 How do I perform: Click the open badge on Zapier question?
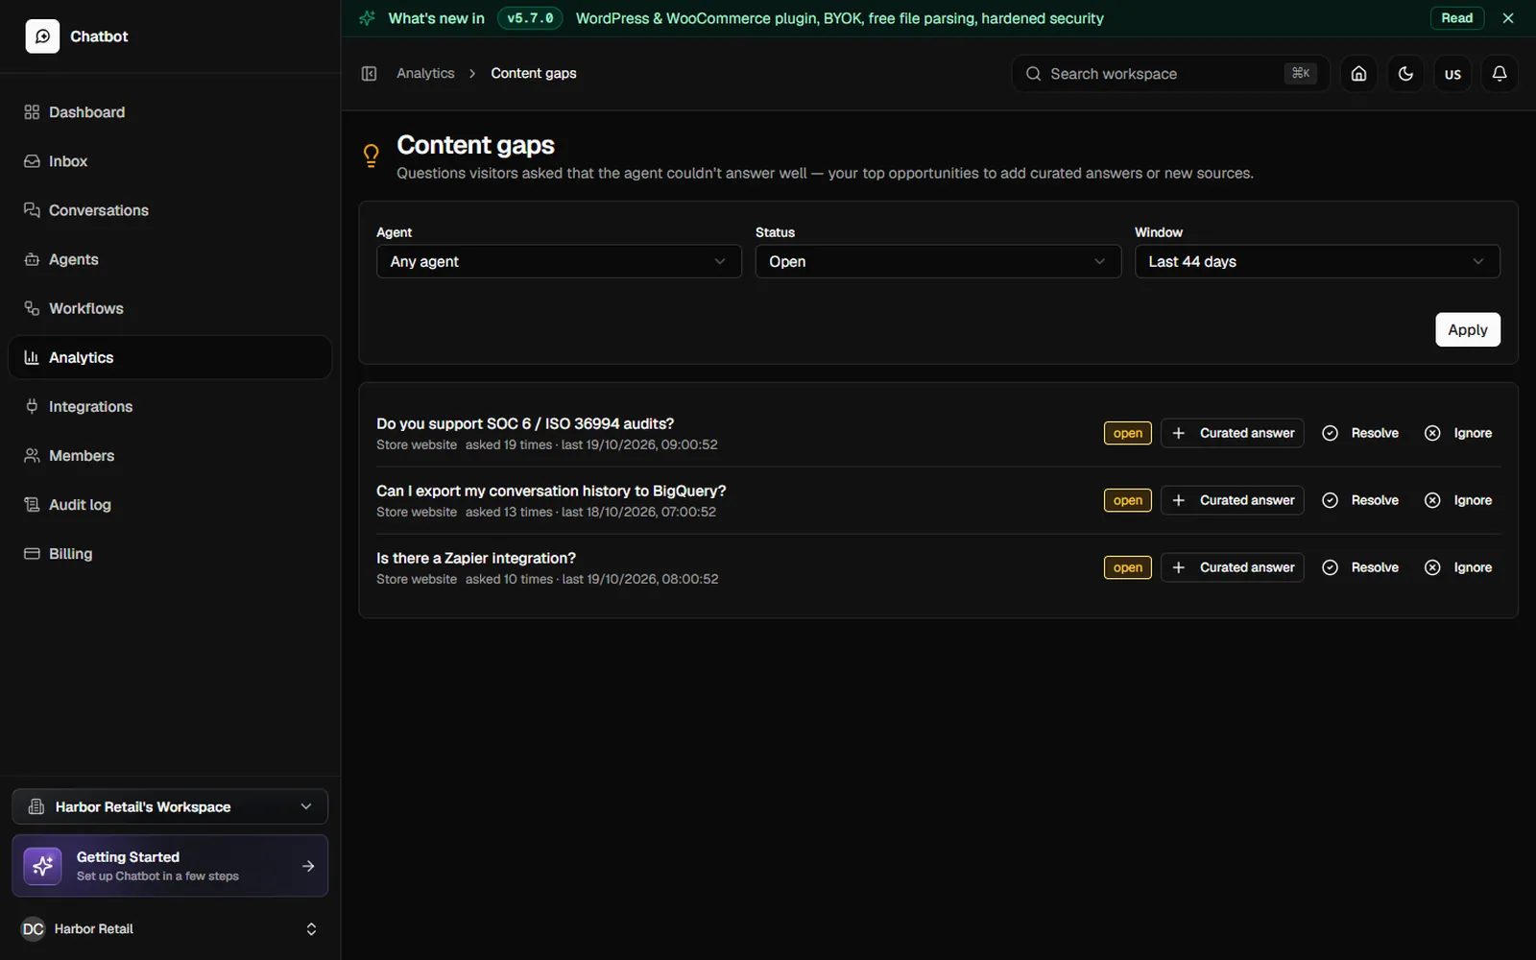1127,567
